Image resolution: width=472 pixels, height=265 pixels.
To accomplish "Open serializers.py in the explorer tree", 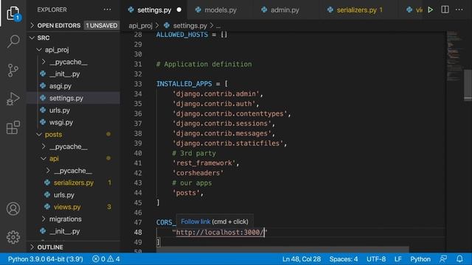I will pos(74,183).
